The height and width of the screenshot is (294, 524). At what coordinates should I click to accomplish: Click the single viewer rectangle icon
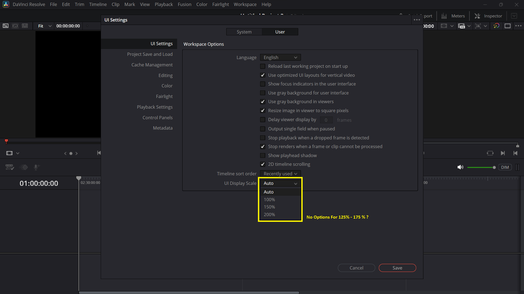508,26
